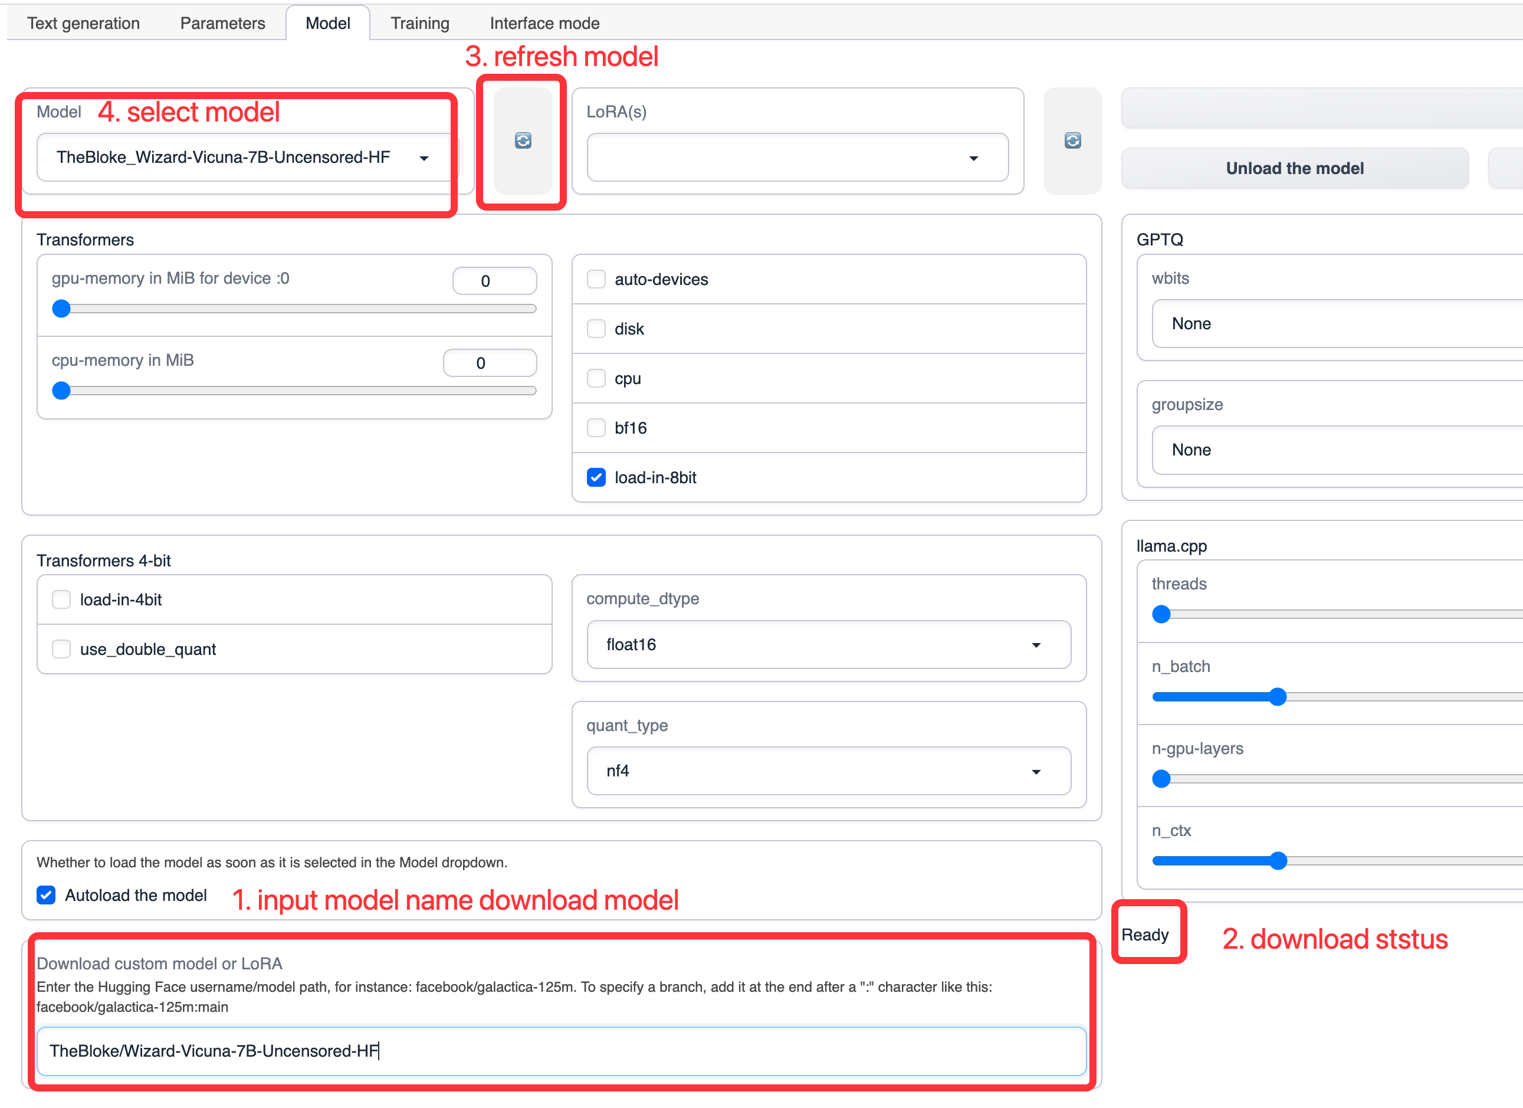Click the gpu-memory numeric value field

[x=494, y=281]
